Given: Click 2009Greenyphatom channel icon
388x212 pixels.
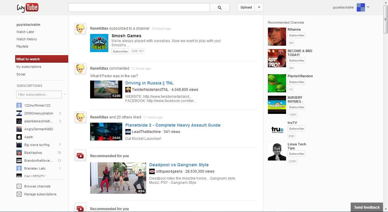Looking at the screenshot, I should coord(19,113).
